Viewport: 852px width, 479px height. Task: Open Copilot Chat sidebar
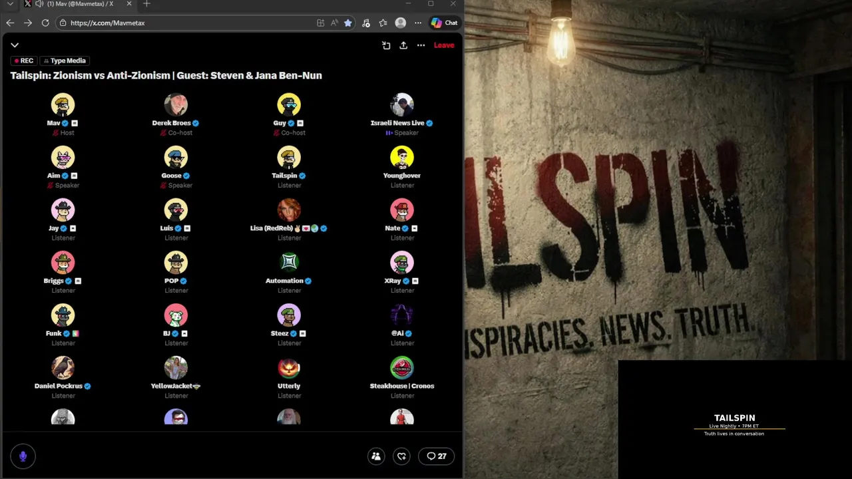444,23
